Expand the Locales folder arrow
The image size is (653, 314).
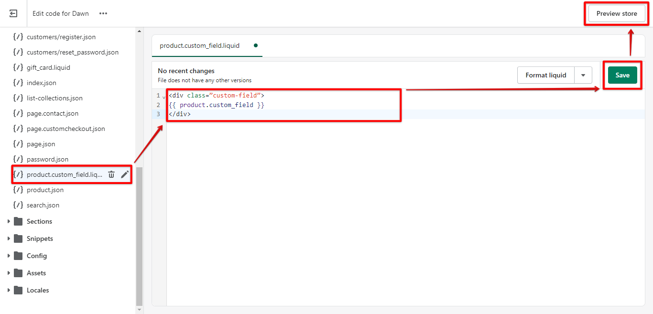[9, 290]
